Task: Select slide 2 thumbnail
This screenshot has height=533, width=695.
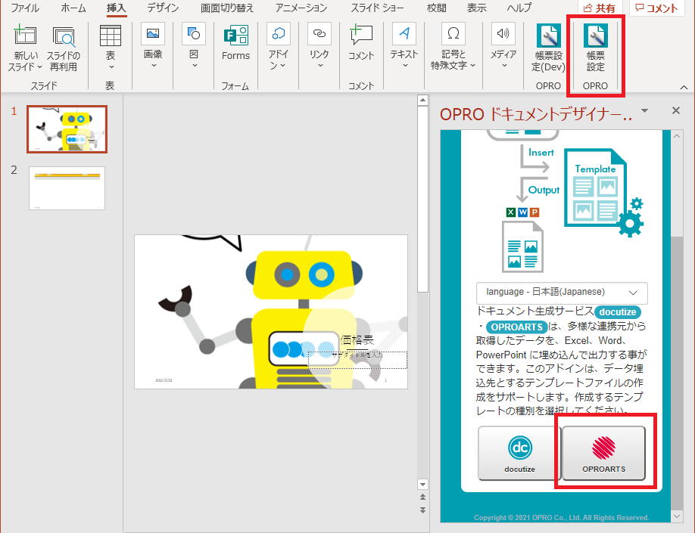Action: point(67,188)
